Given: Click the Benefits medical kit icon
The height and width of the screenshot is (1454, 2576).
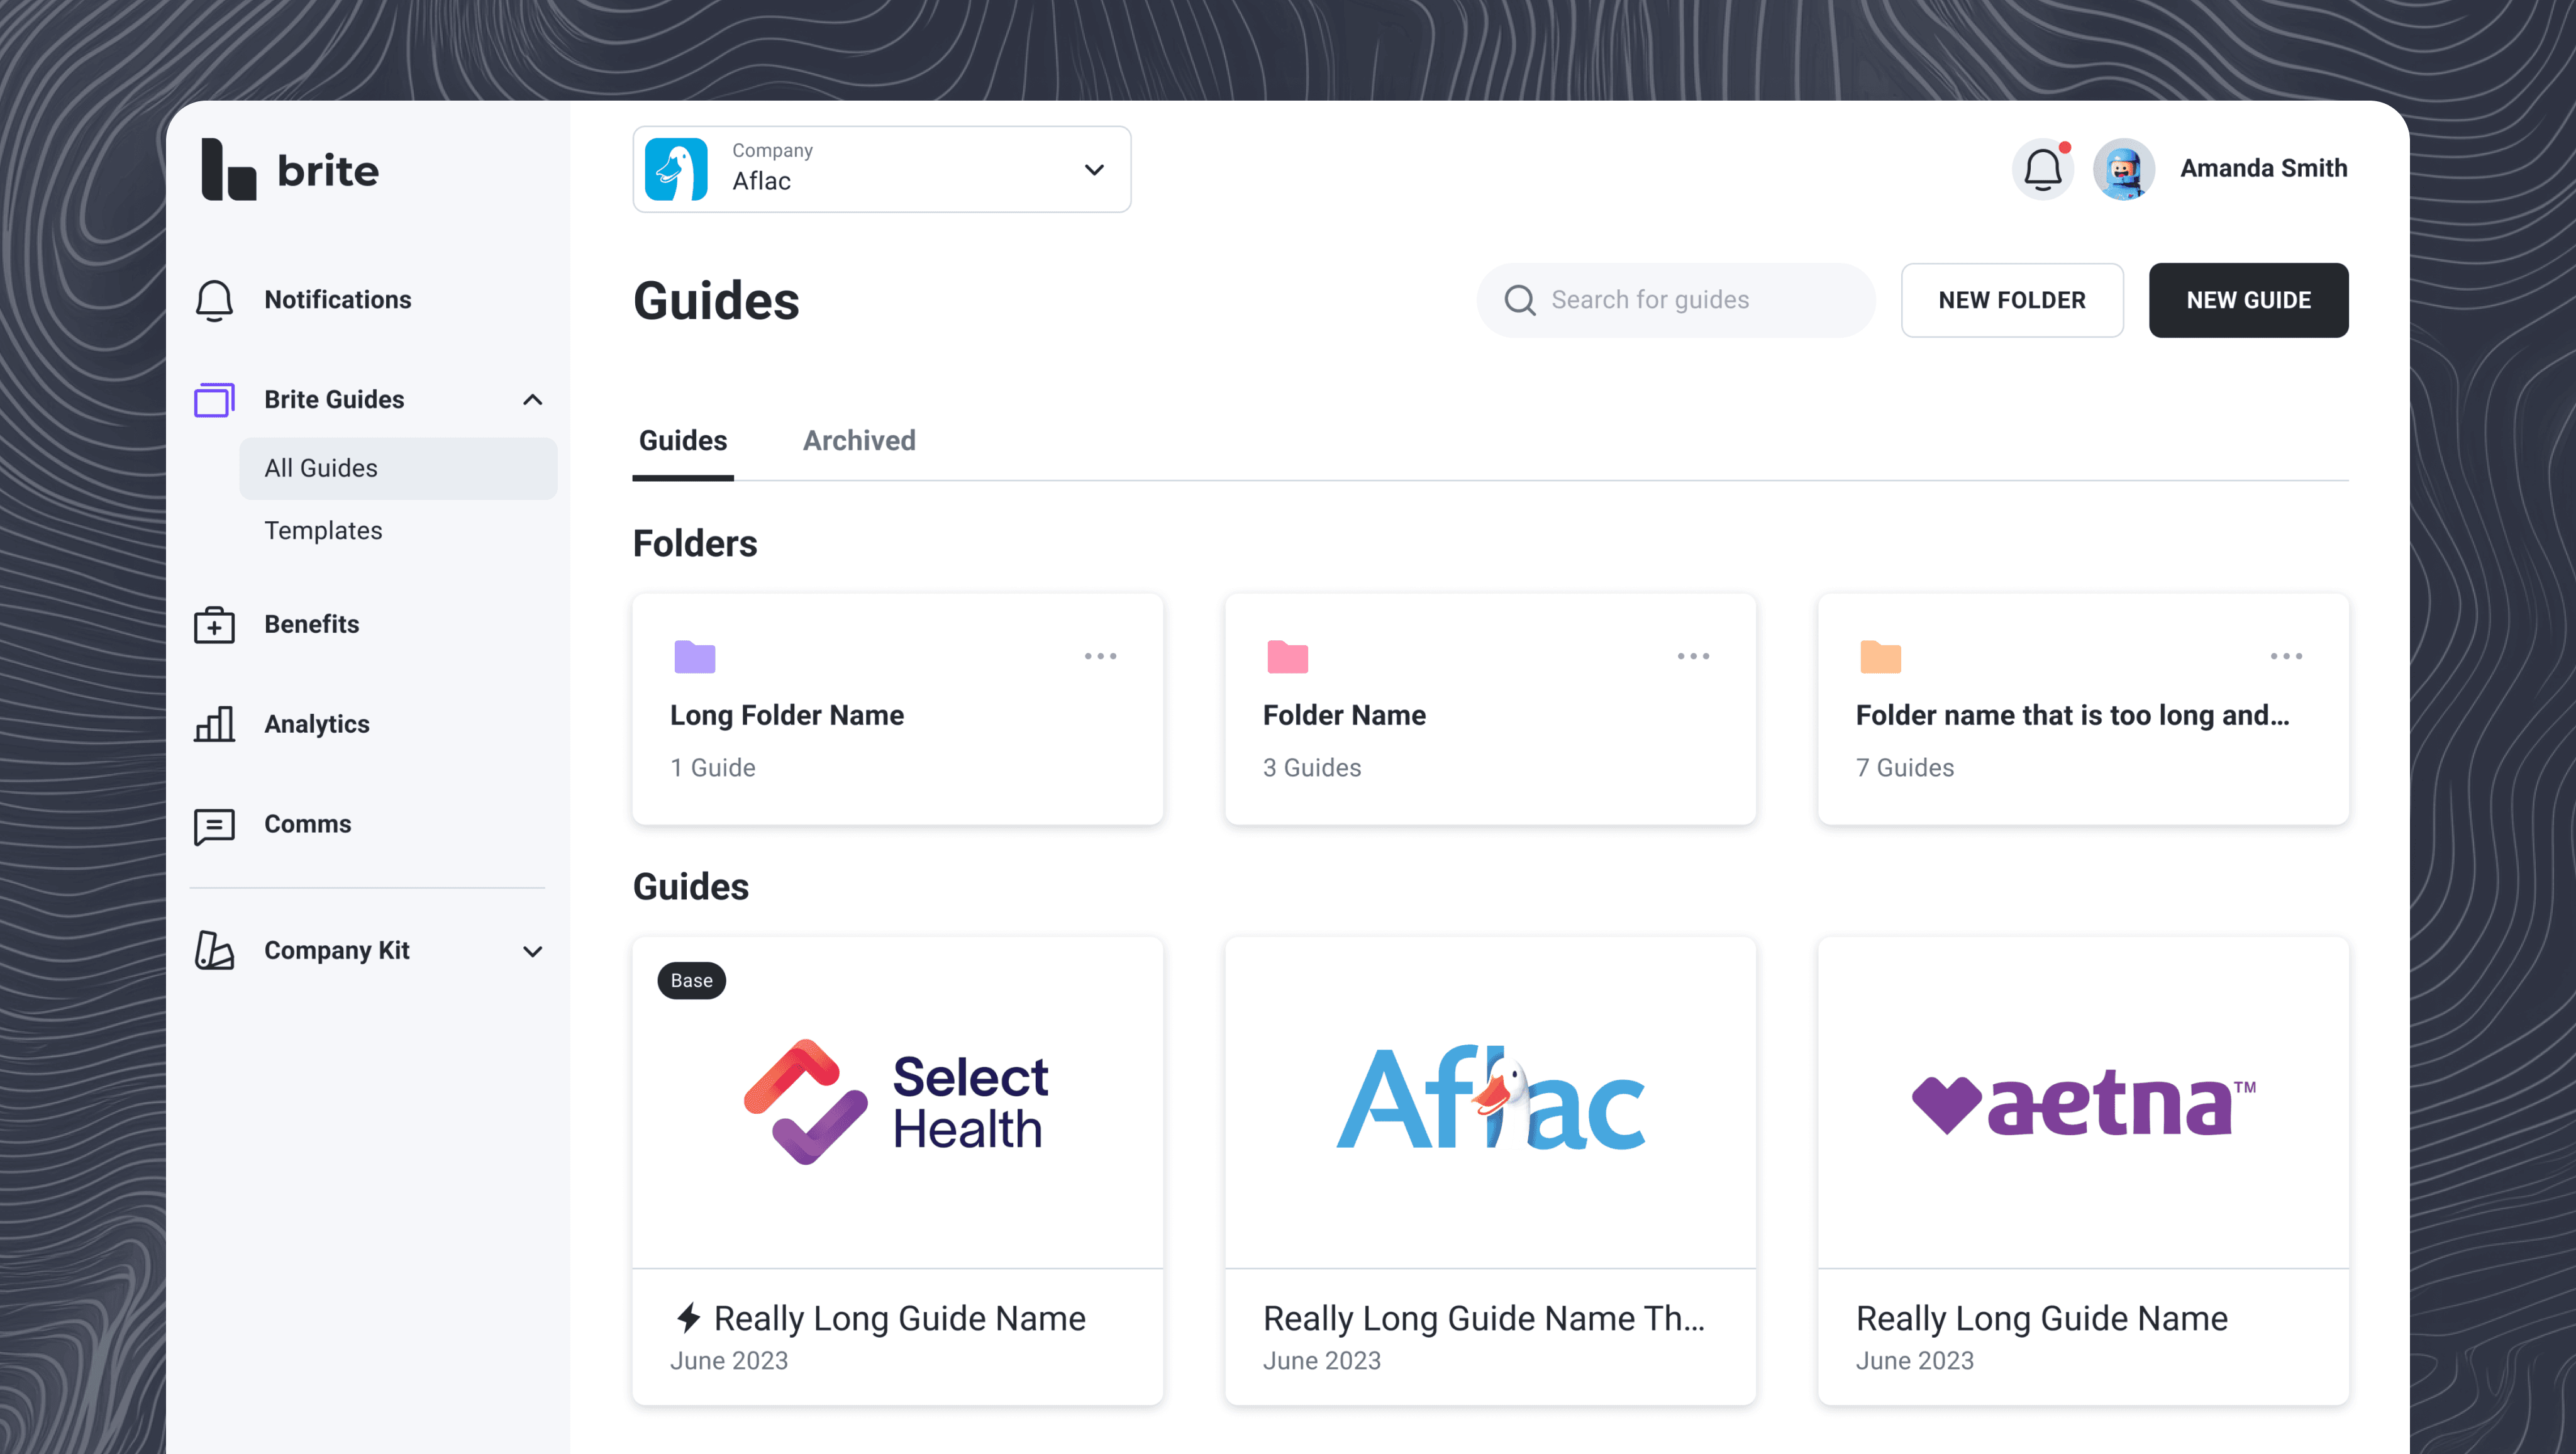Looking at the screenshot, I should tap(214, 625).
